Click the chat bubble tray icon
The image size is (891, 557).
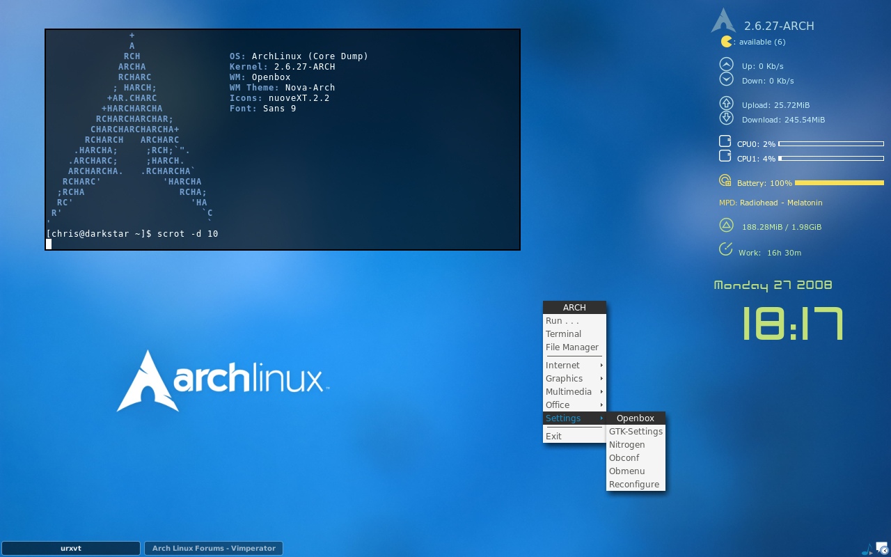click(x=882, y=548)
